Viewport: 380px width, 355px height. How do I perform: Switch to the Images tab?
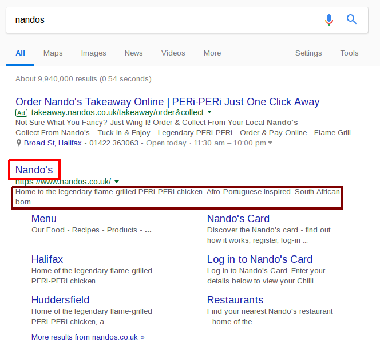tap(93, 53)
